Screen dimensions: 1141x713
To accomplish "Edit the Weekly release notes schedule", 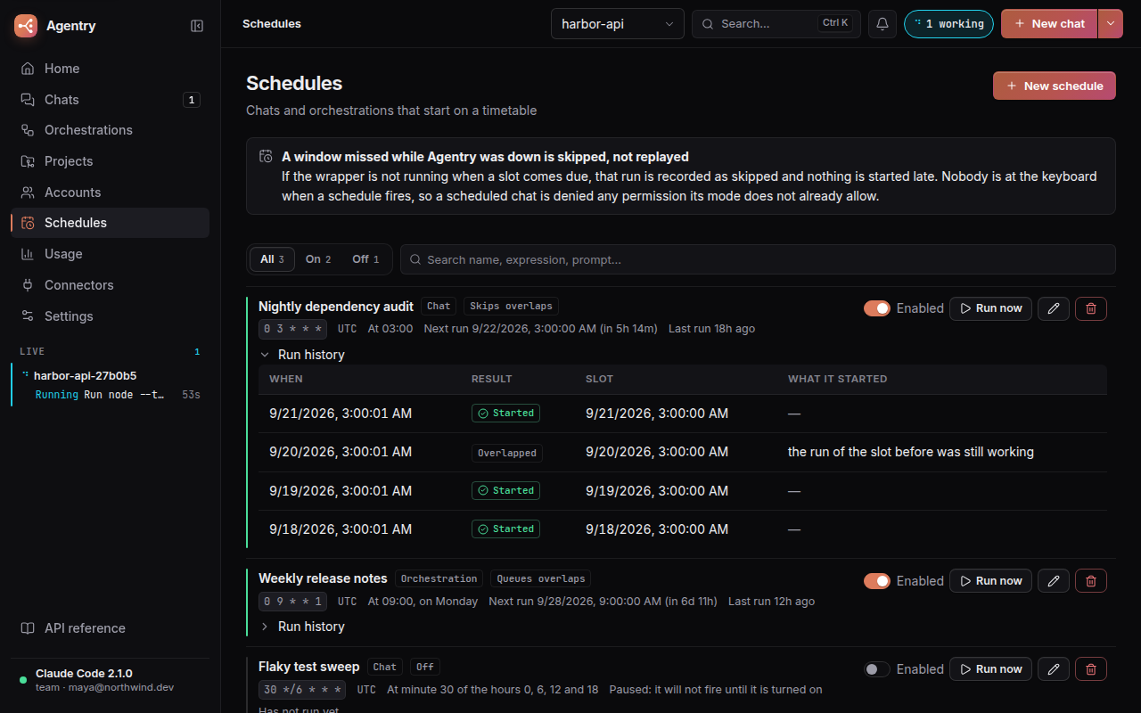I will pyautogui.click(x=1054, y=581).
